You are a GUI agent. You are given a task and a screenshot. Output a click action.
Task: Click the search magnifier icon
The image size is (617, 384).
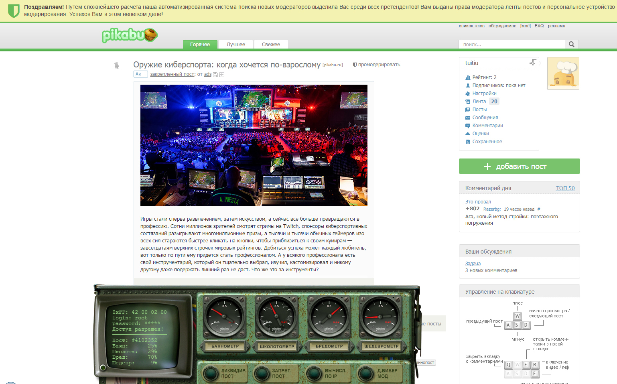[x=571, y=45]
